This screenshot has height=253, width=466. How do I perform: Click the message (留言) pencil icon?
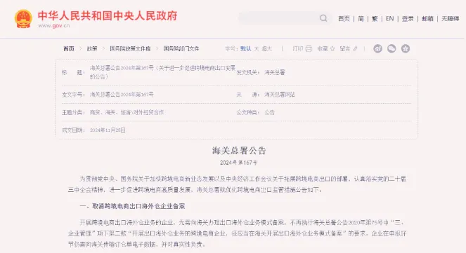pos(355,48)
